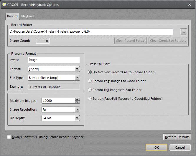Enable Always Show this Dialog checkbox
This screenshot has height=156, width=196.
pyautogui.click(x=9, y=137)
